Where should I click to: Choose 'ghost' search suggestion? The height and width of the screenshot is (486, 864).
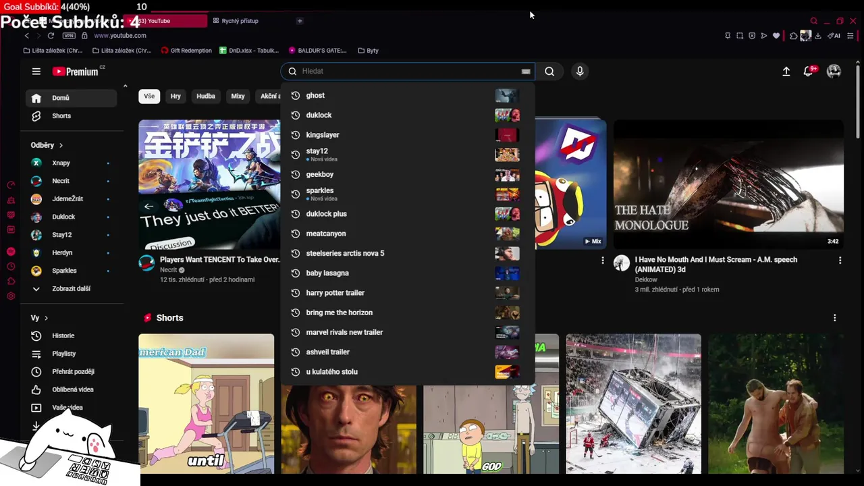click(x=408, y=95)
